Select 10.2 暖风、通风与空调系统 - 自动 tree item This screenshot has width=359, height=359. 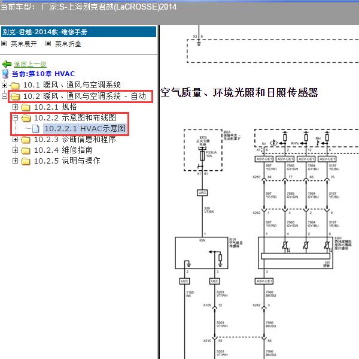(84, 96)
